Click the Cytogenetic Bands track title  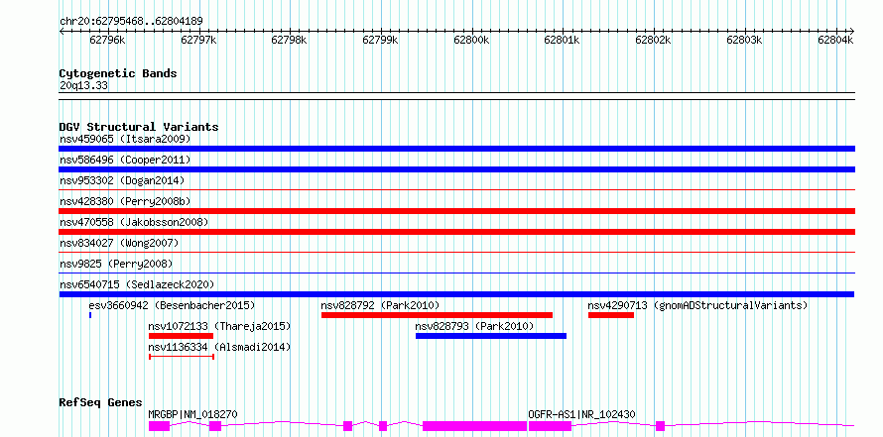coord(118,73)
